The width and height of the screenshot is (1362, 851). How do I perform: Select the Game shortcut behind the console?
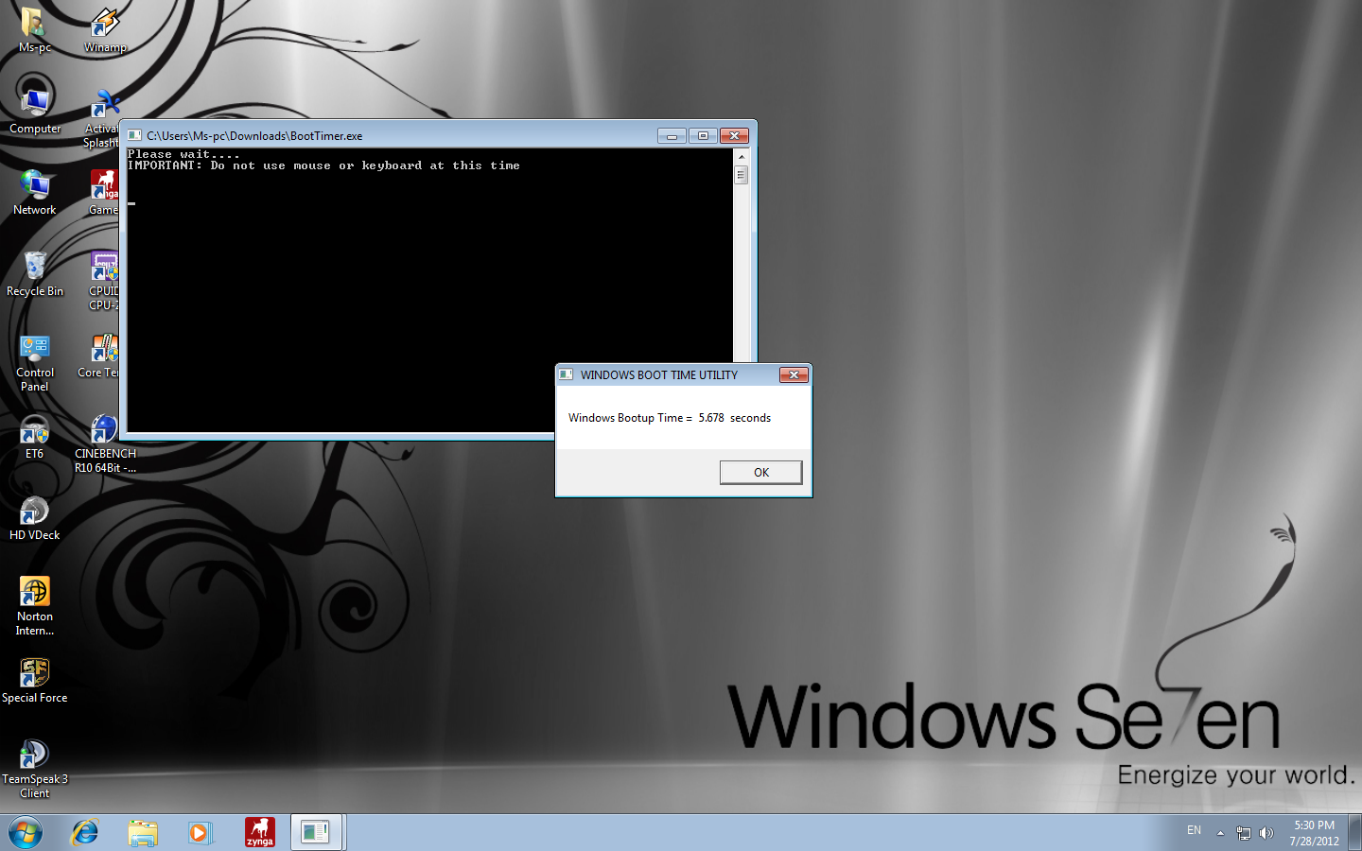104,192
